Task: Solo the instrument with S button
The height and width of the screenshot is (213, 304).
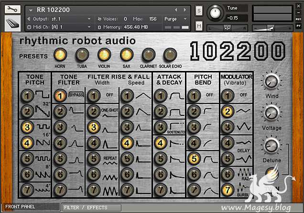Action: [199, 11]
